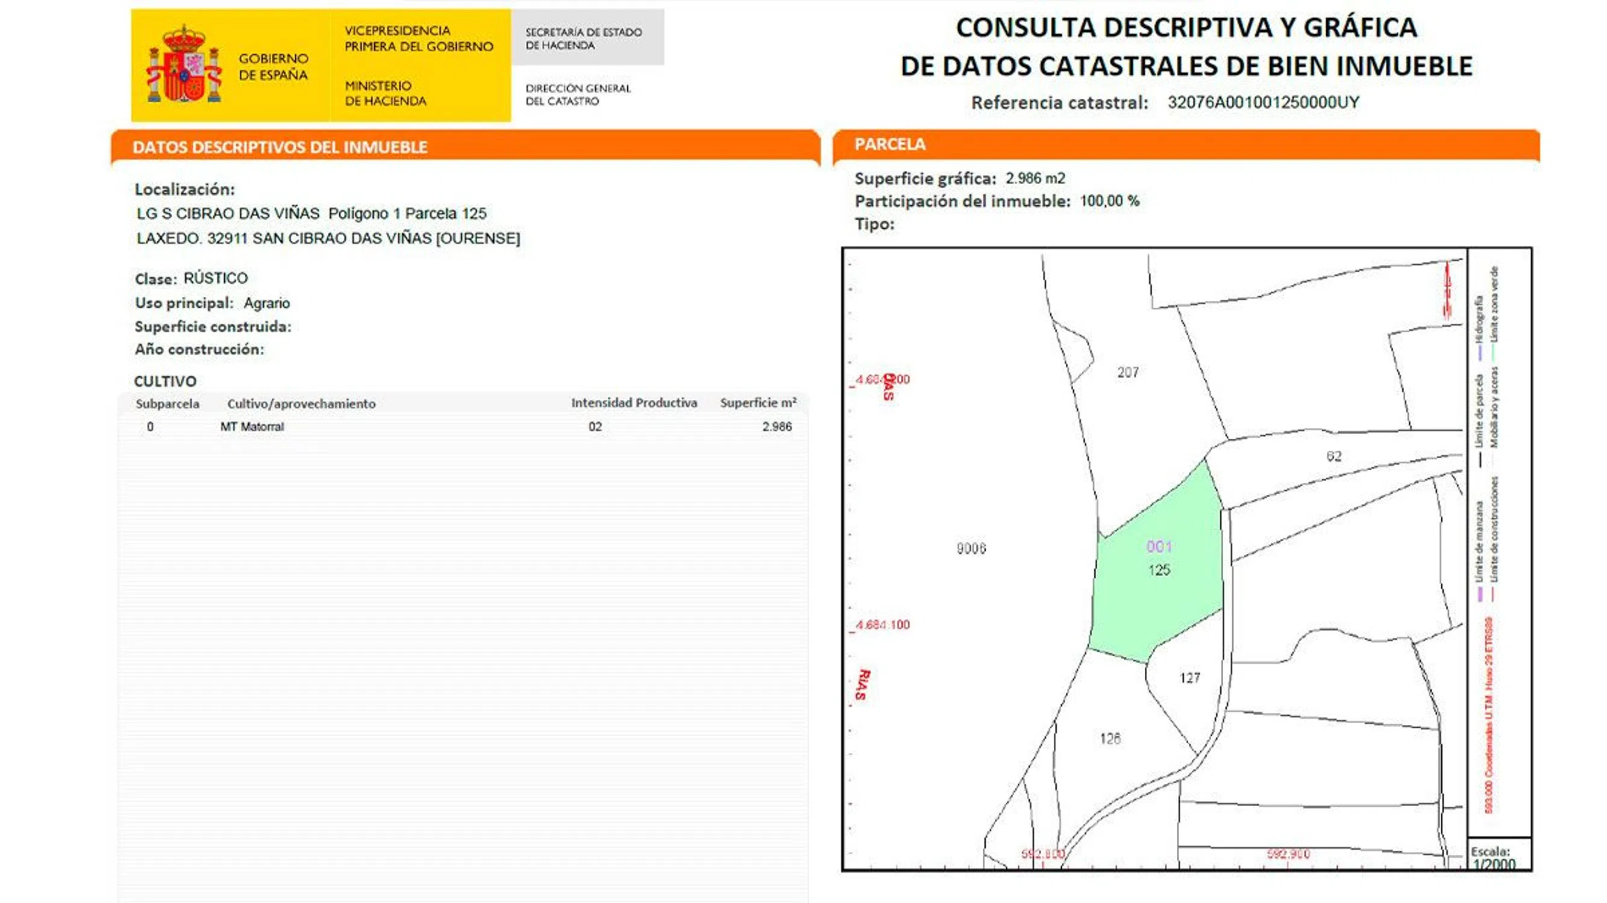Click parcel 9006 on the map

point(971,548)
